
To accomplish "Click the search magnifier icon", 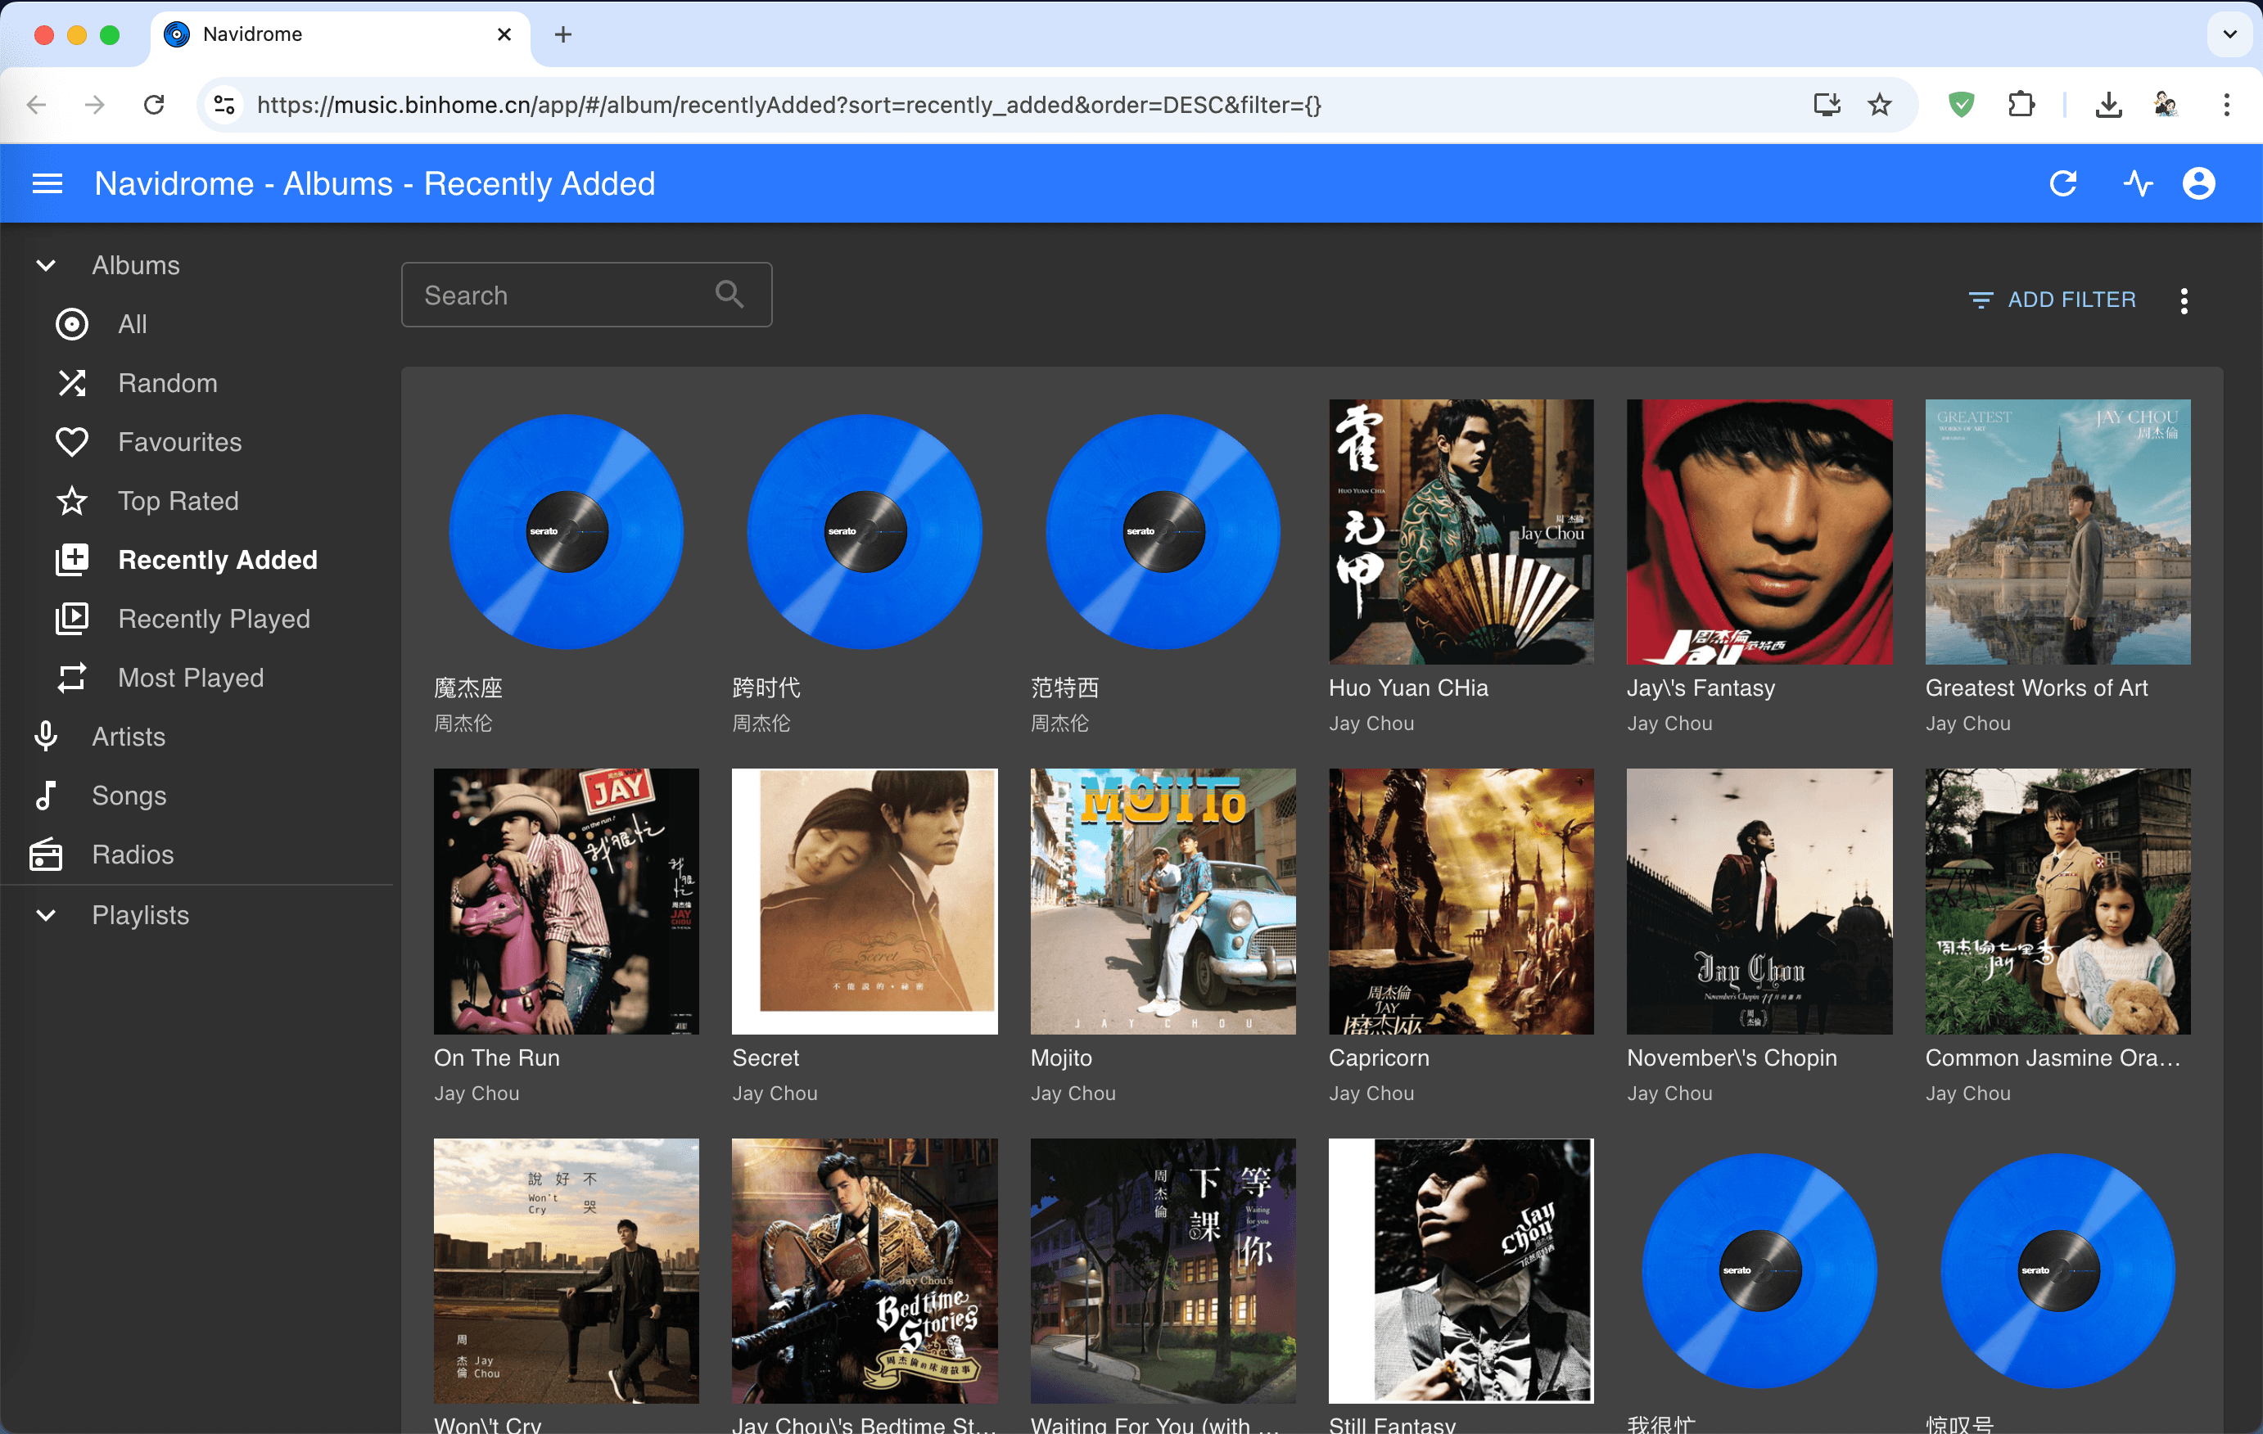I will 729,295.
